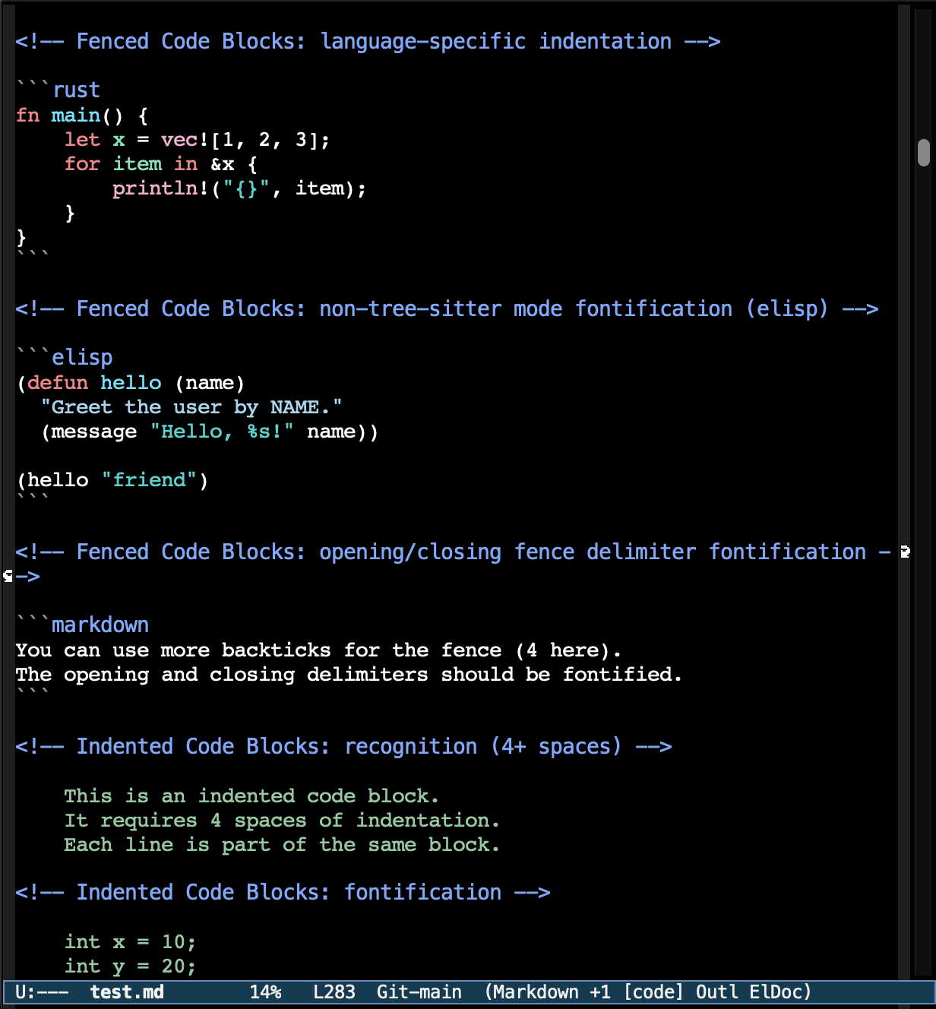The width and height of the screenshot is (936, 1009).
Task: Click the '(defun hello (name)' line
Action: click(131, 383)
